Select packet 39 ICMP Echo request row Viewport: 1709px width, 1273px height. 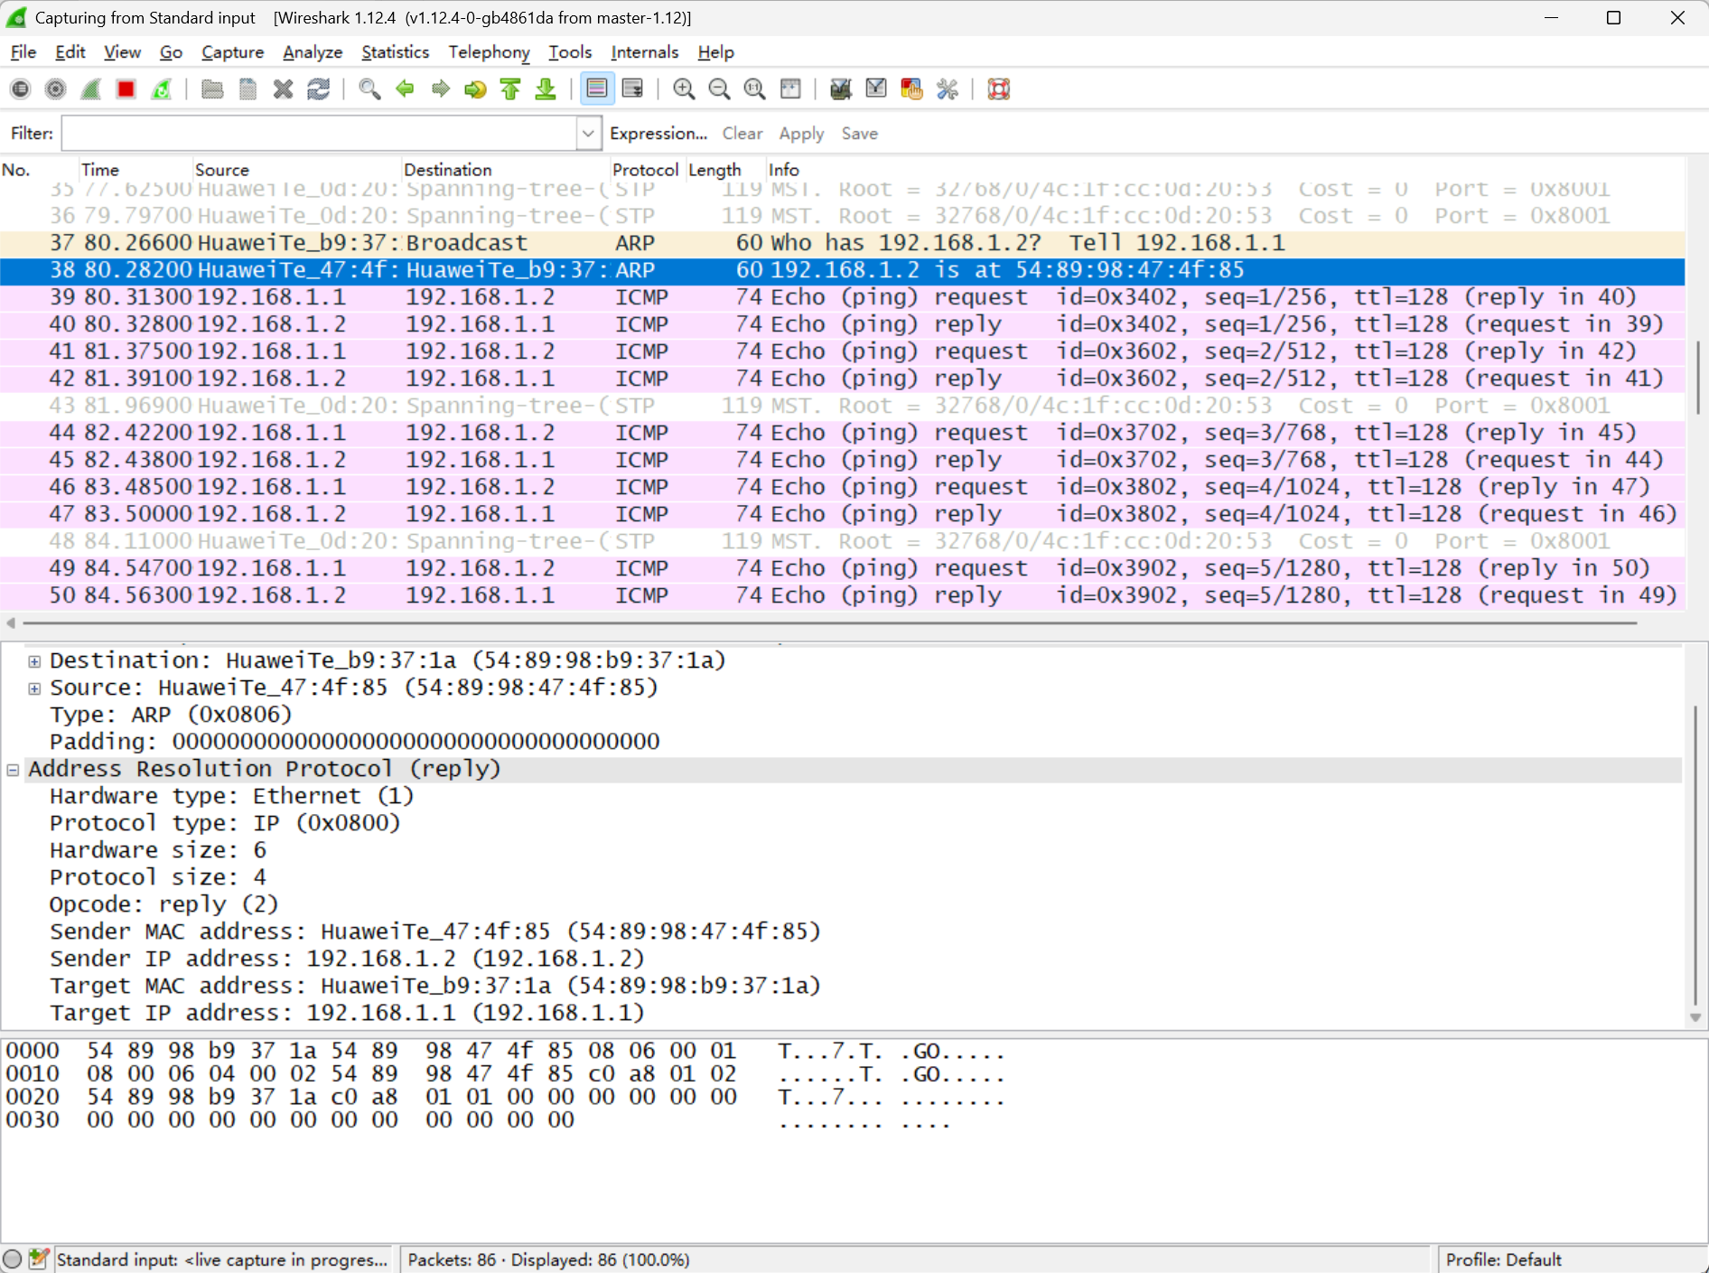pos(843,297)
